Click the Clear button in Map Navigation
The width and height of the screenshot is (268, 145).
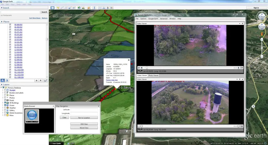point(64,118)
